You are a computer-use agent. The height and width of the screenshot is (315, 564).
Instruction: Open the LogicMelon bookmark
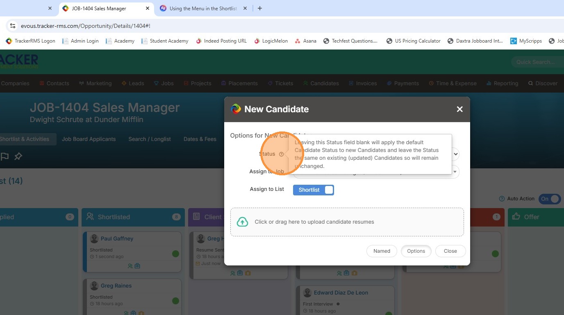[x=271, y=41]
